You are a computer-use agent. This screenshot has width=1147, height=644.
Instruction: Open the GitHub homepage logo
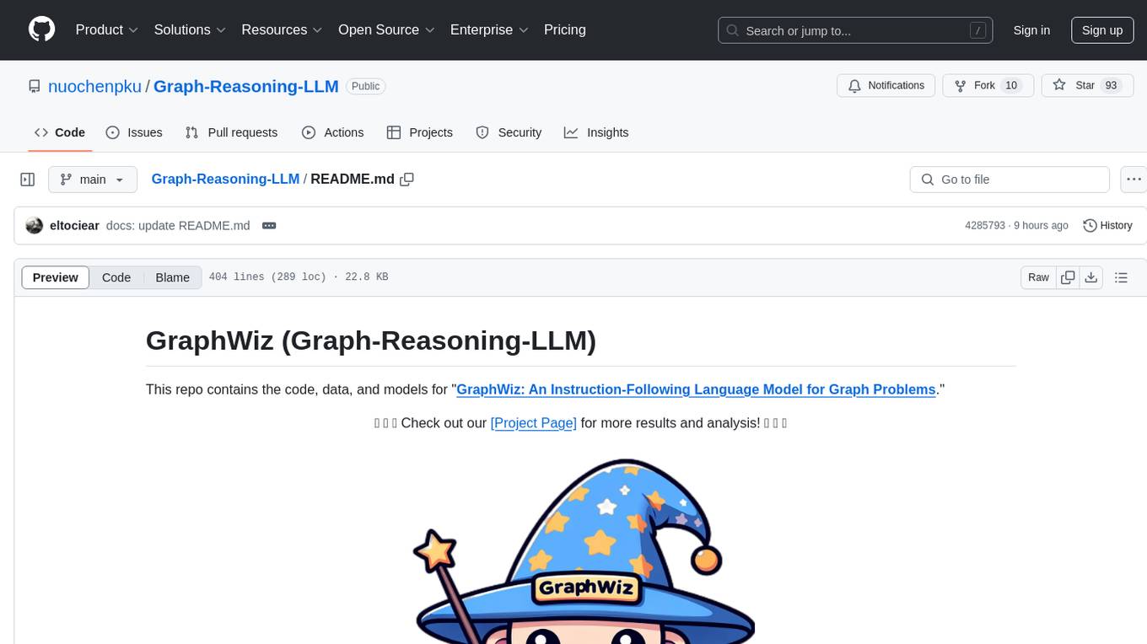coord(41,30)
